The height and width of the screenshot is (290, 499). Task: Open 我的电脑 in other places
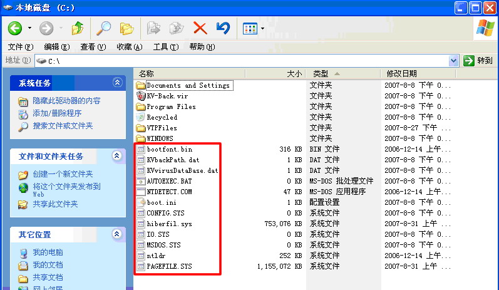point(48,252)
